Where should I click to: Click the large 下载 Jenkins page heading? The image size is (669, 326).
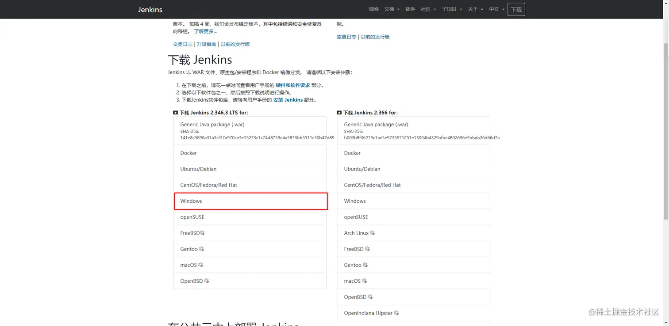coord(200,60)
